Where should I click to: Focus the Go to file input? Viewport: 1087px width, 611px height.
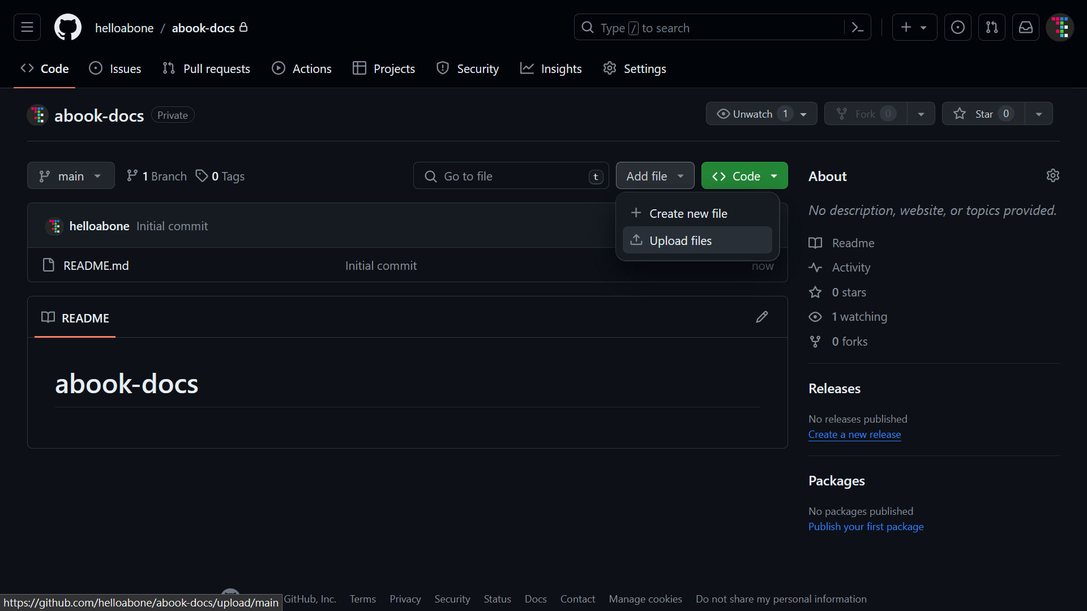click(511, 176)
